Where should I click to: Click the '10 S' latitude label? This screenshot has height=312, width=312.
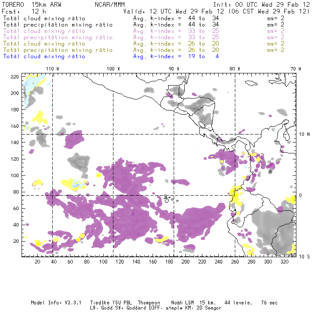(x=304, y=257)
